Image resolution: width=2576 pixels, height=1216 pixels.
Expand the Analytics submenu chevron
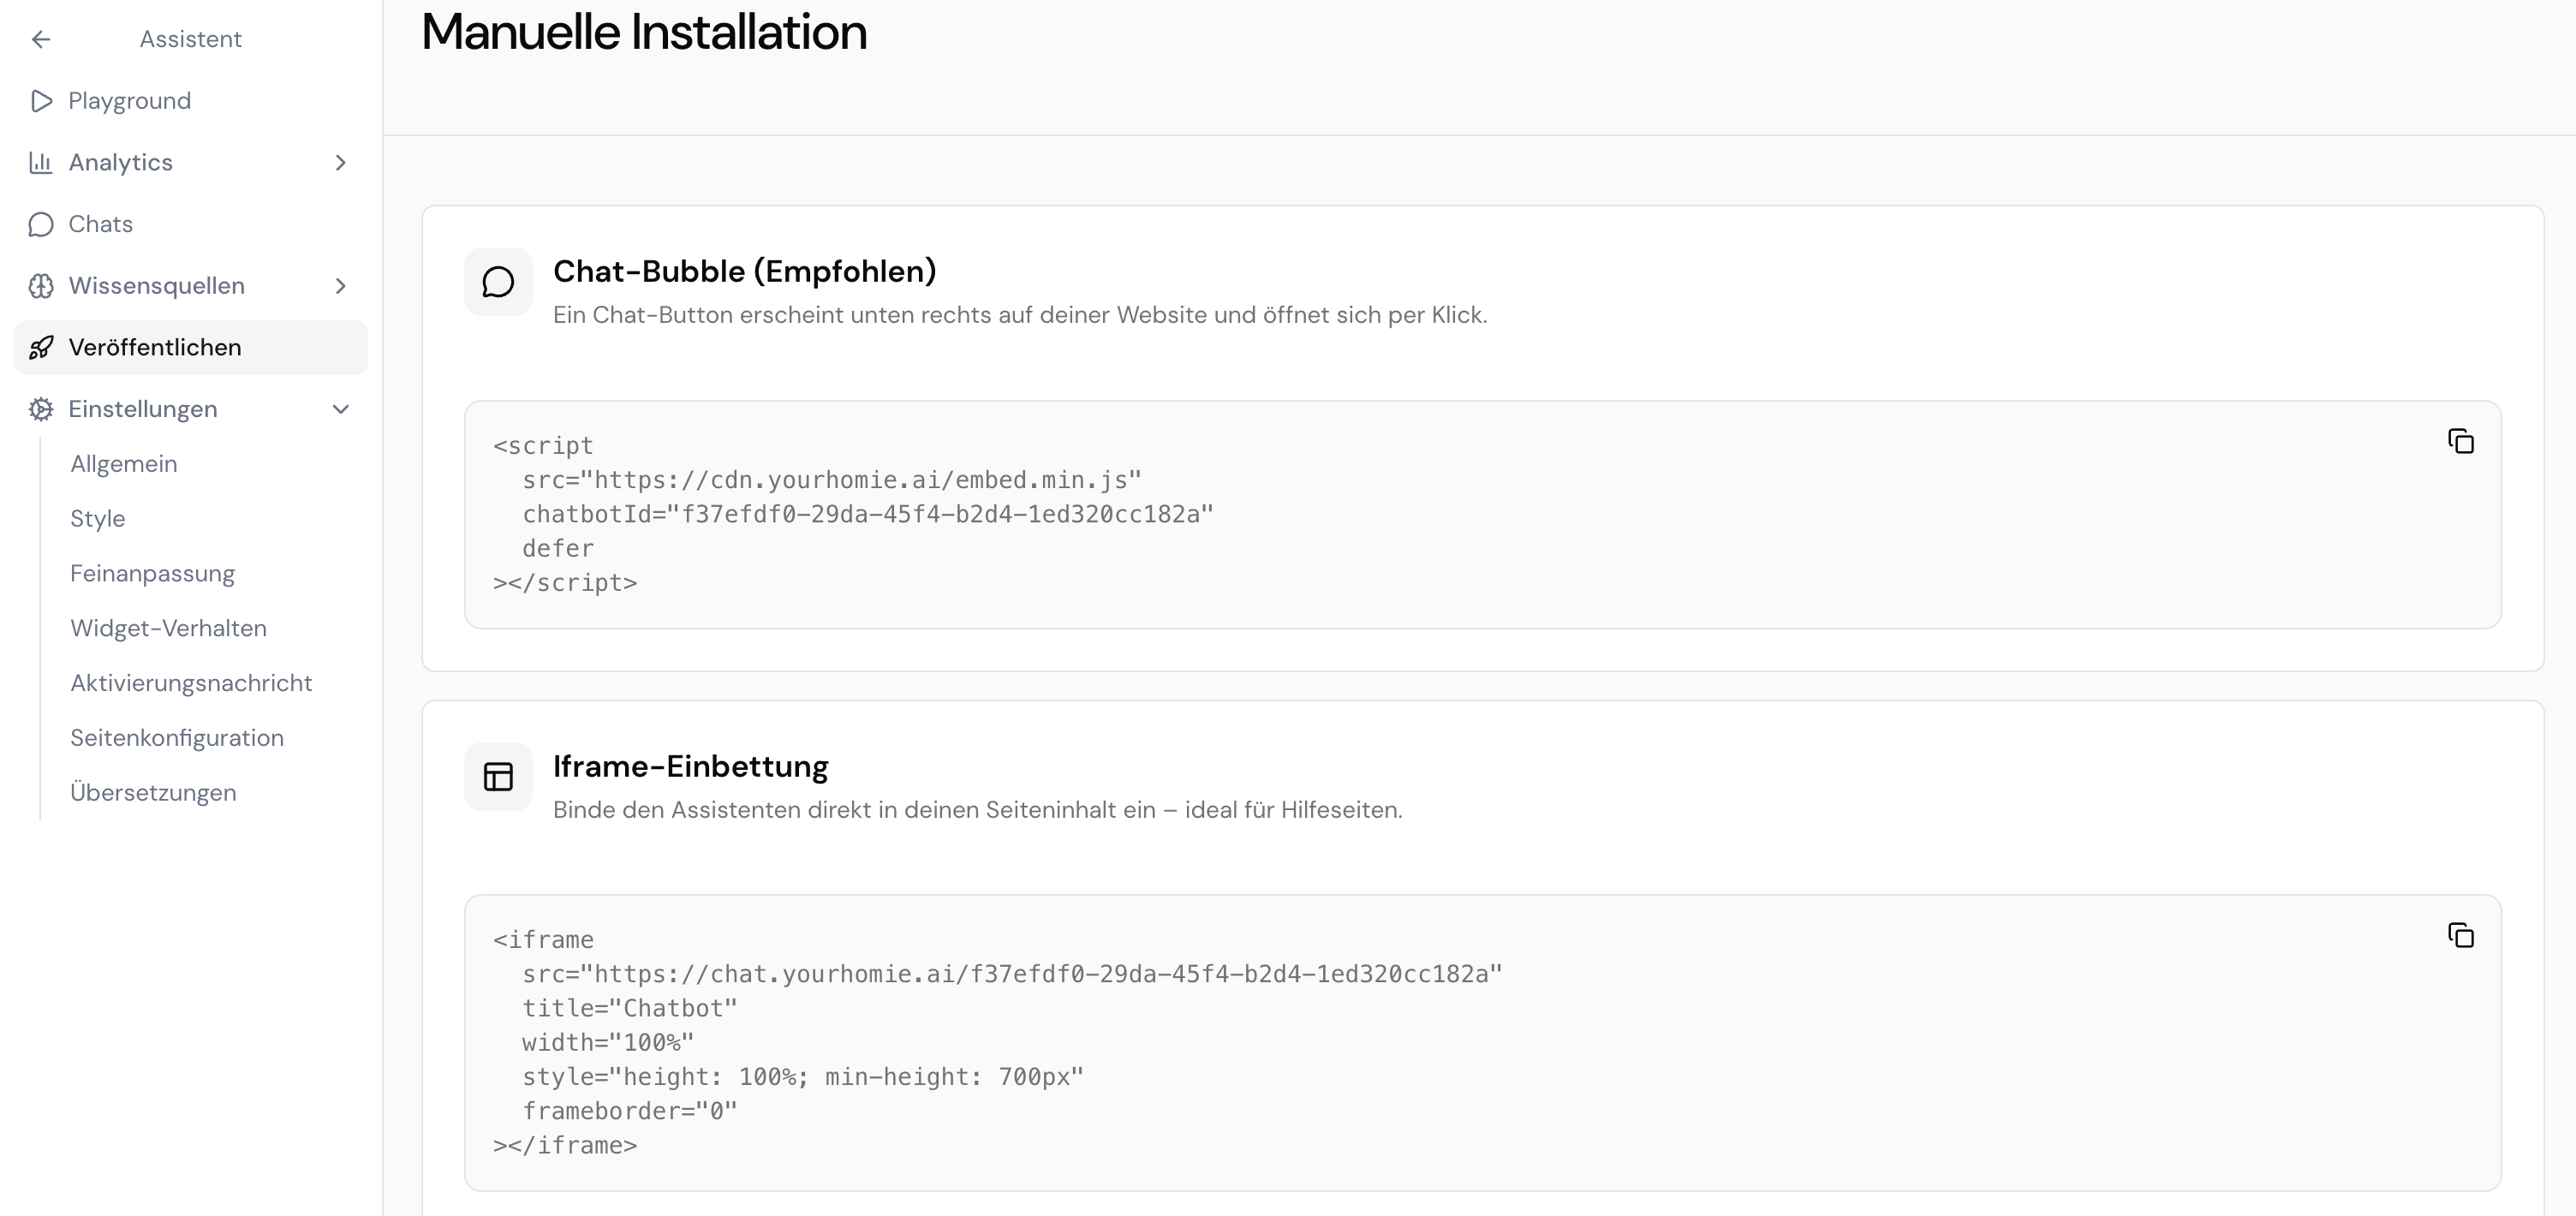pos(341,163)
